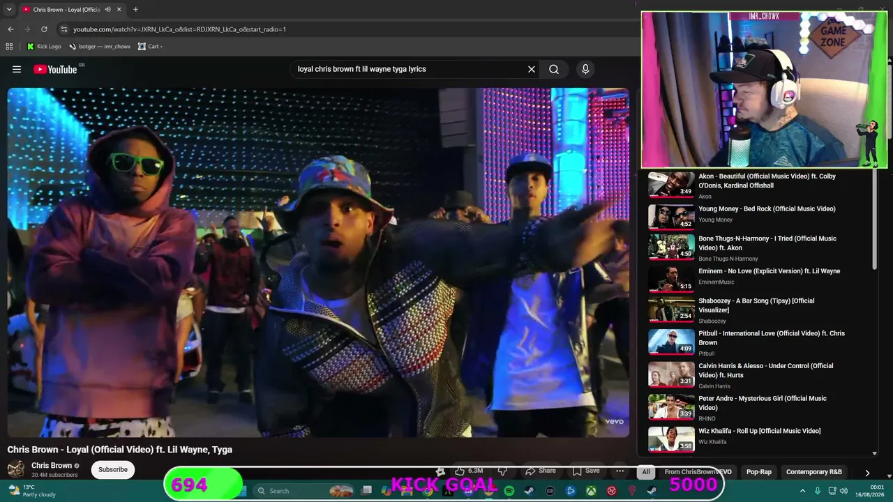
Task: Subscribe to the Chris Brown channel
Action: tap(113, 470)
